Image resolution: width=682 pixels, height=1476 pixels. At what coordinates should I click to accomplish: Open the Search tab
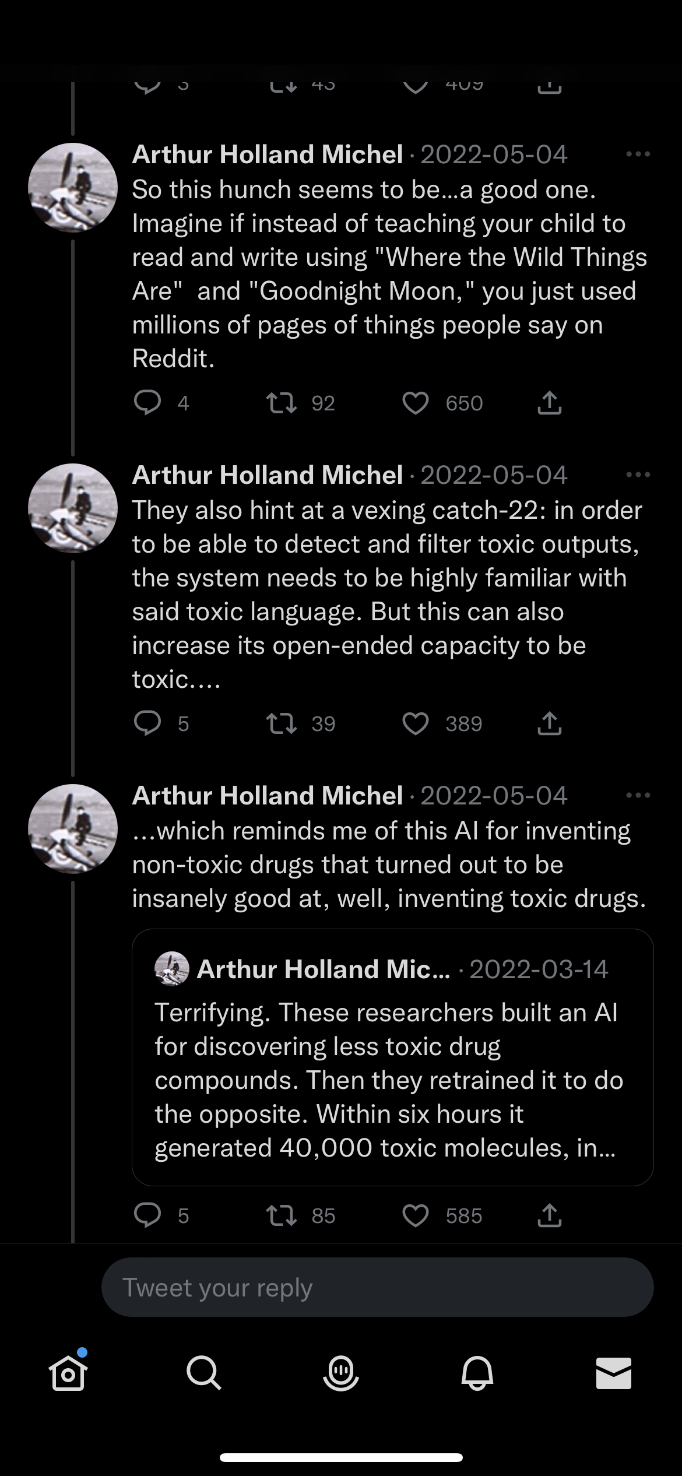click(204, 1373)
